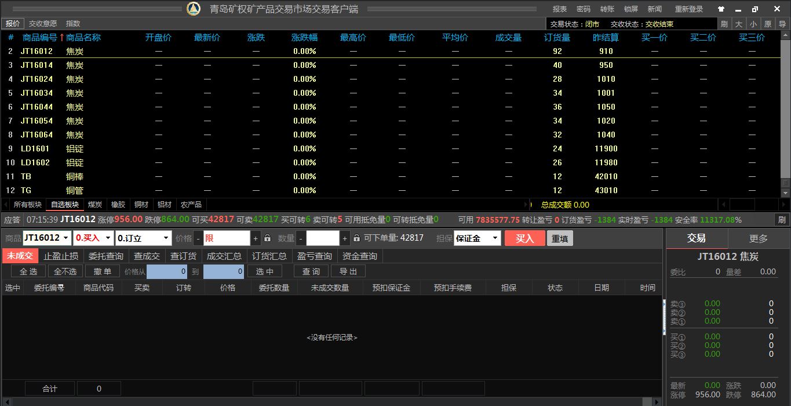Click the quantity lock icon
Viewport: 791px width, 406px height.
coord(356,238)
